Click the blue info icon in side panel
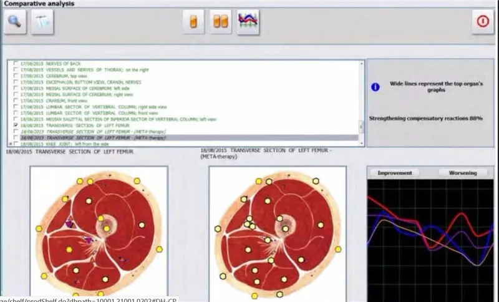Image resolution: width=499 pixels, height=302 pixels. [375, 87]
